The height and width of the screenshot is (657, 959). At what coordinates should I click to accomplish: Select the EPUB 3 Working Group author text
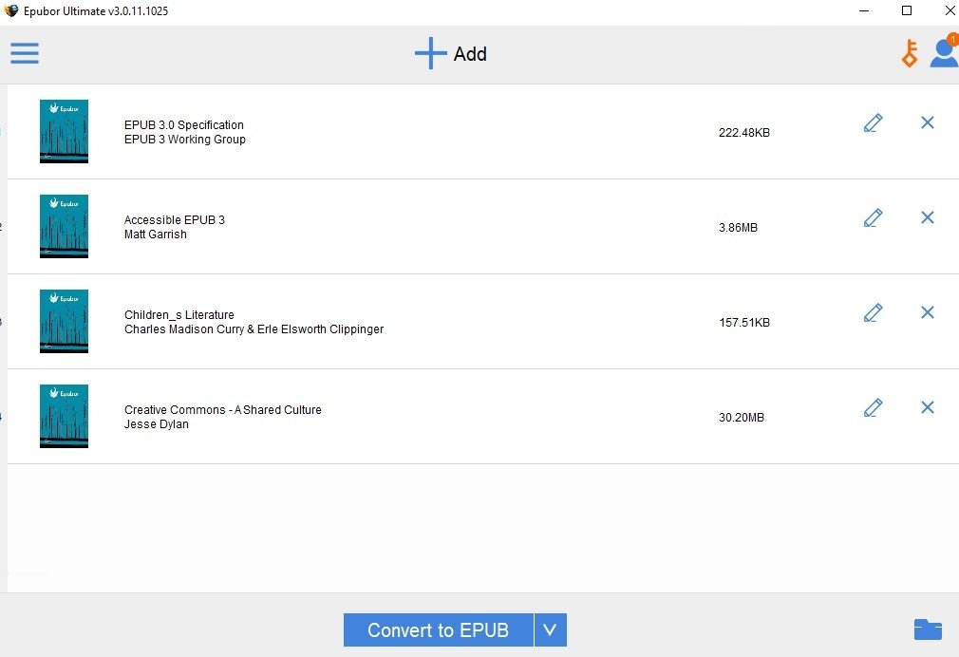185,140
